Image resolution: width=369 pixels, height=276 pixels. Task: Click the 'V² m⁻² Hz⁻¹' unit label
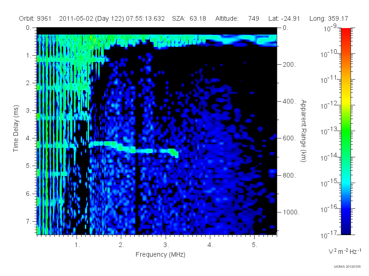(x=345, y=251)
